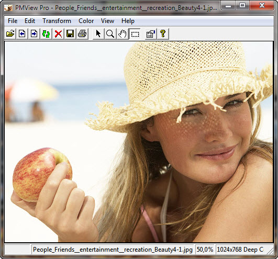Print the image with the printer icon
Viewport: 278px width, 259px height.
coord(82,33)
